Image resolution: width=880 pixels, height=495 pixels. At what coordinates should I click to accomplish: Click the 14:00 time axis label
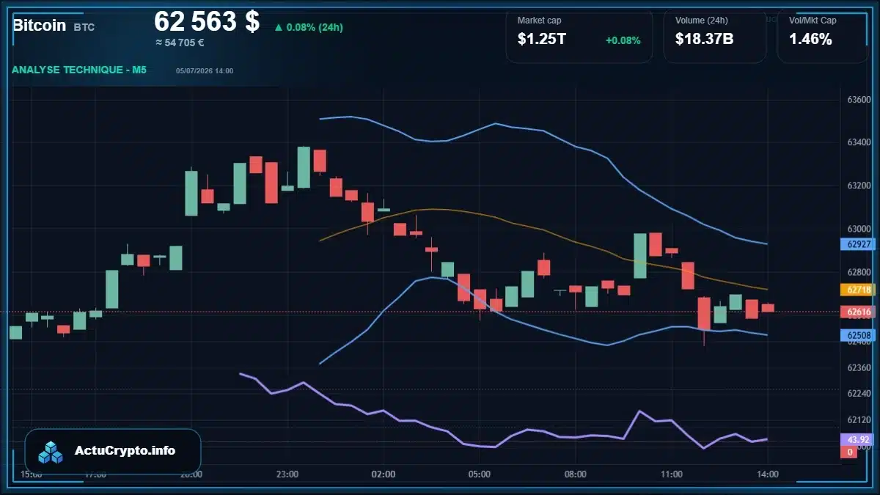click(767, 474)
